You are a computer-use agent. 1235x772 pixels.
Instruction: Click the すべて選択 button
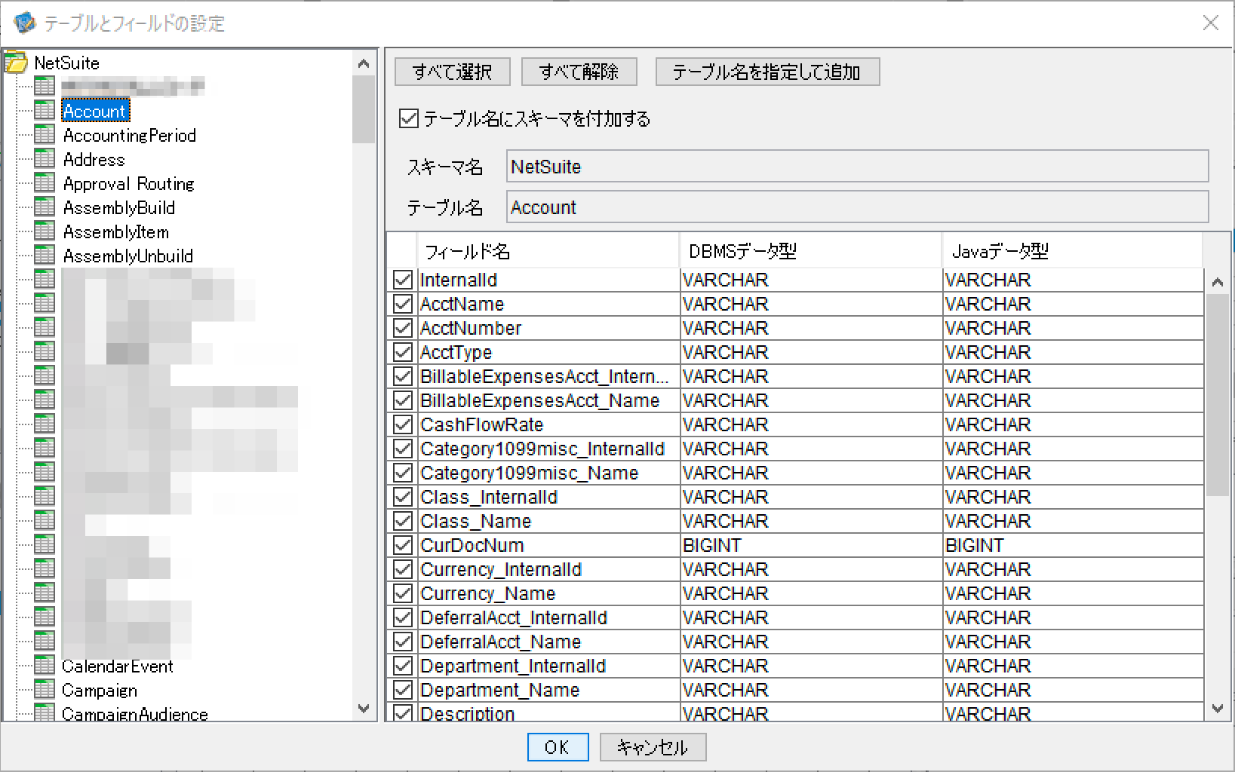point(453,72)
